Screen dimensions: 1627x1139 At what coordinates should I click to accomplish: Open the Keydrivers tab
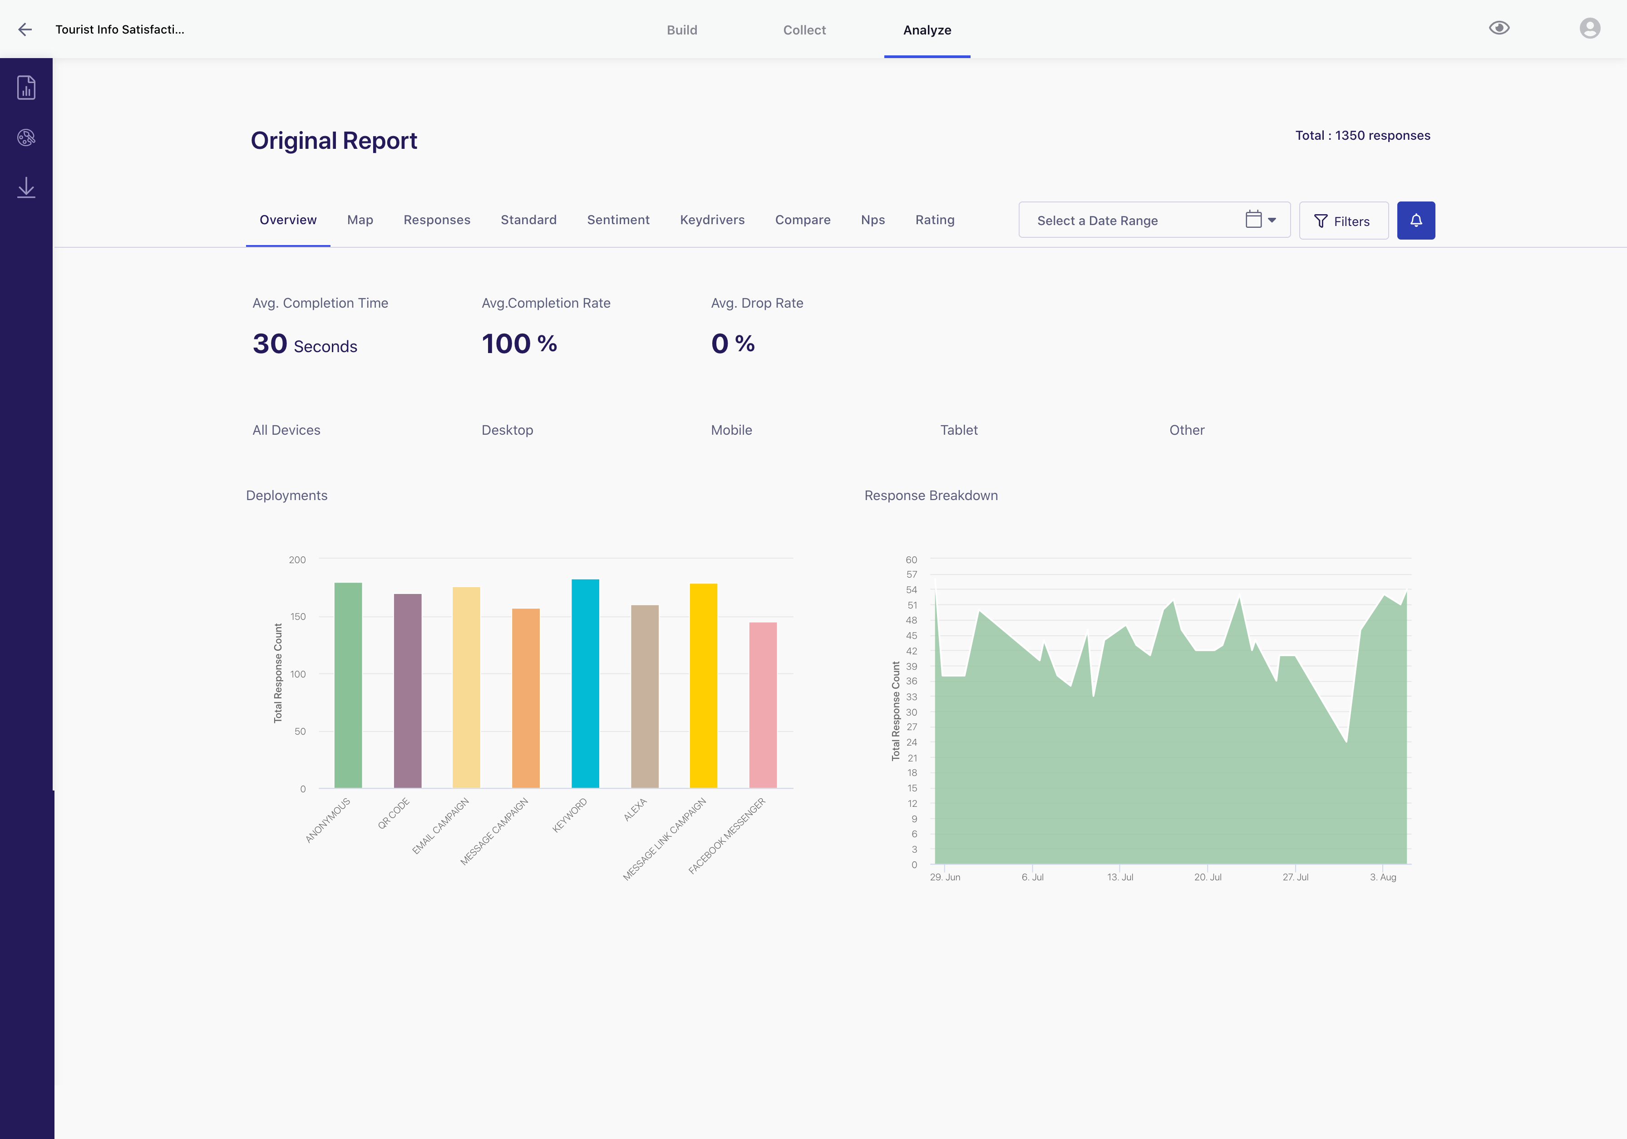click(711, 220)
